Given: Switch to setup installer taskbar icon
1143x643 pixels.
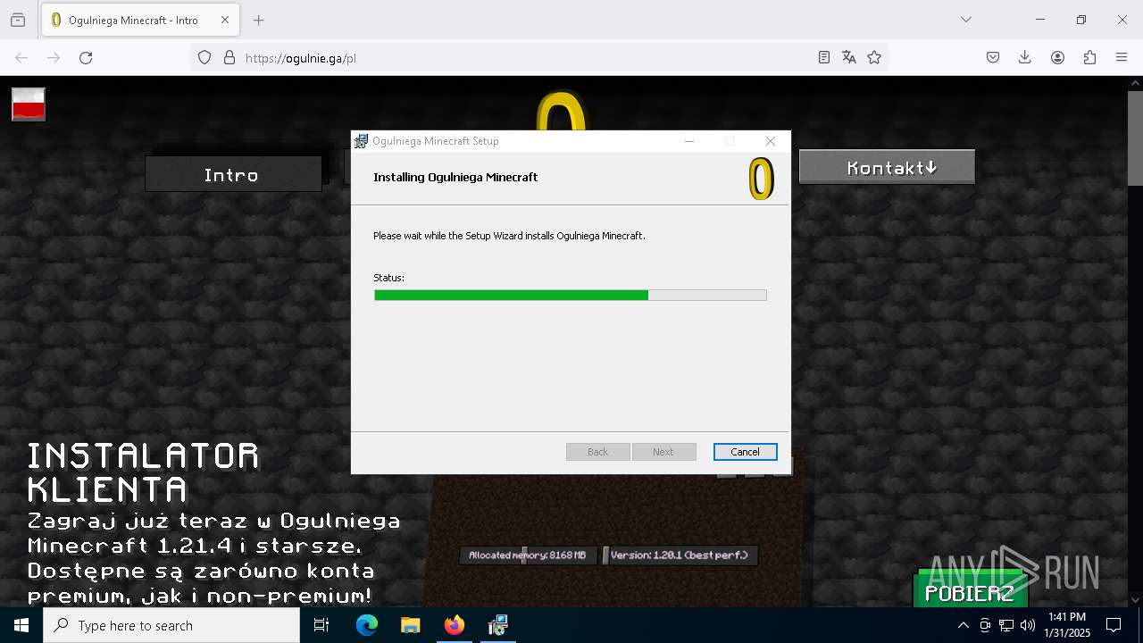Looking at the screenshot, I should tap(497, 625).
